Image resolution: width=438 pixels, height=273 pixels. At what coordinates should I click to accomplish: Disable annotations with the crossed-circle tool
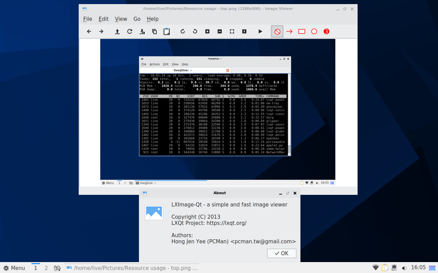coord(277,31)
